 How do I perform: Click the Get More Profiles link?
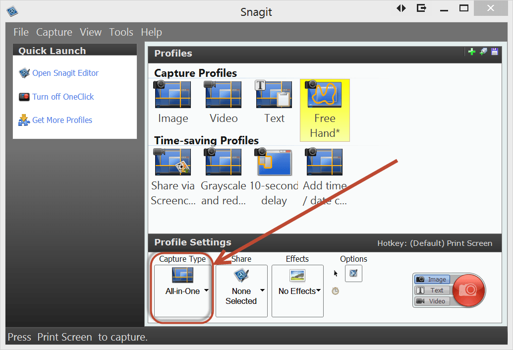point(62,120)
